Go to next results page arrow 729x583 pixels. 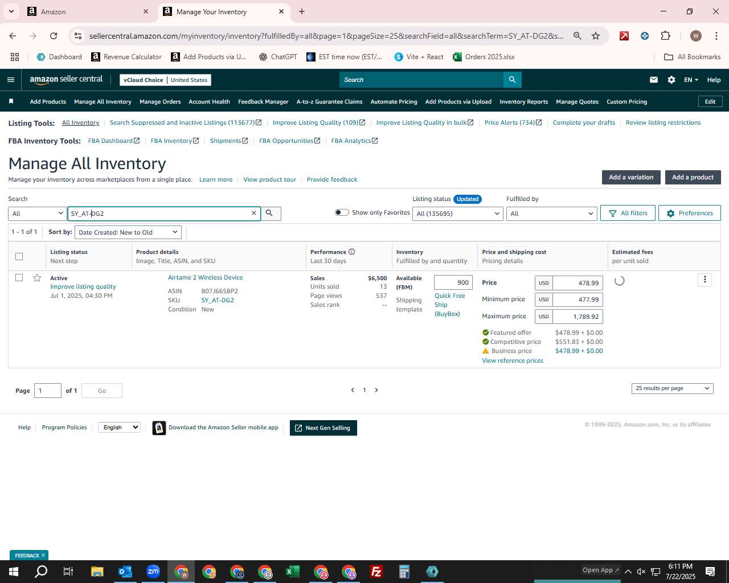(x=376, y=390)
